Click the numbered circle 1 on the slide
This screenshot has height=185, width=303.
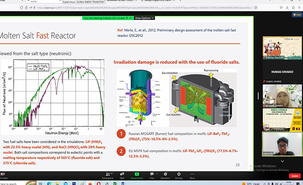tap(121, 134)
